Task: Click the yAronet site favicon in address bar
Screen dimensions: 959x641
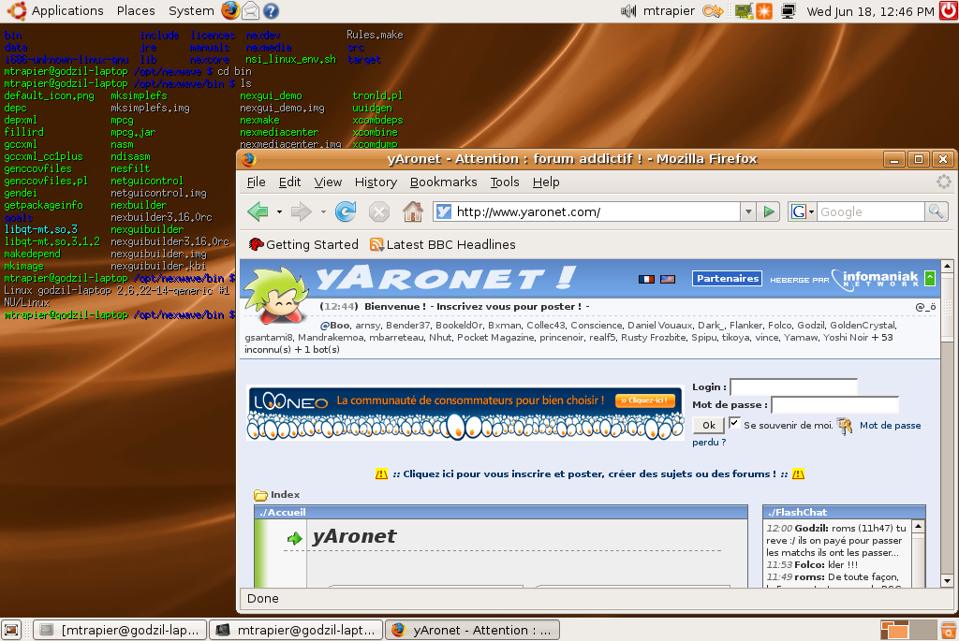Action: 443,211
